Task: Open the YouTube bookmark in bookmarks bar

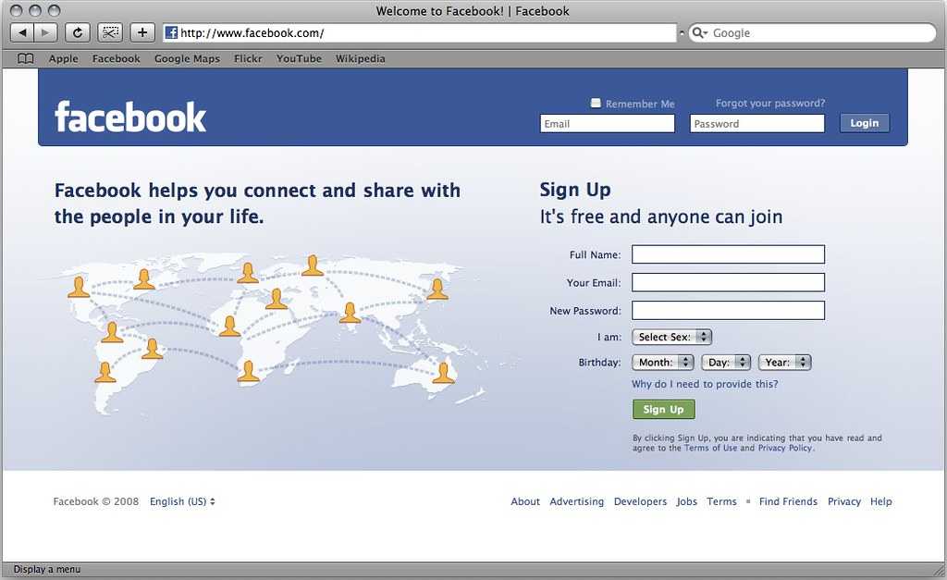Action: (x=299, y=58)
